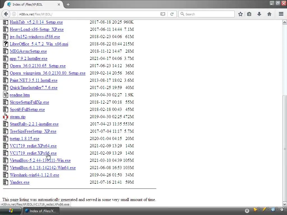
Task: Open StuntRally-2.2.1-installer.exe link
Action: click(34, 124)
